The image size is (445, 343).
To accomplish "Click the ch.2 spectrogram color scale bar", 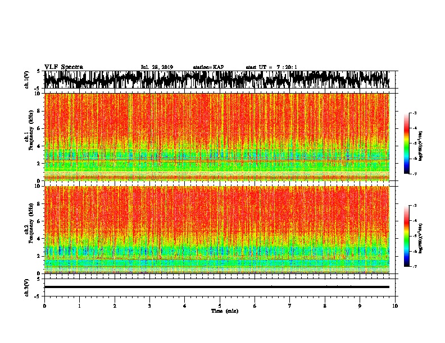I will click(406, 236).
